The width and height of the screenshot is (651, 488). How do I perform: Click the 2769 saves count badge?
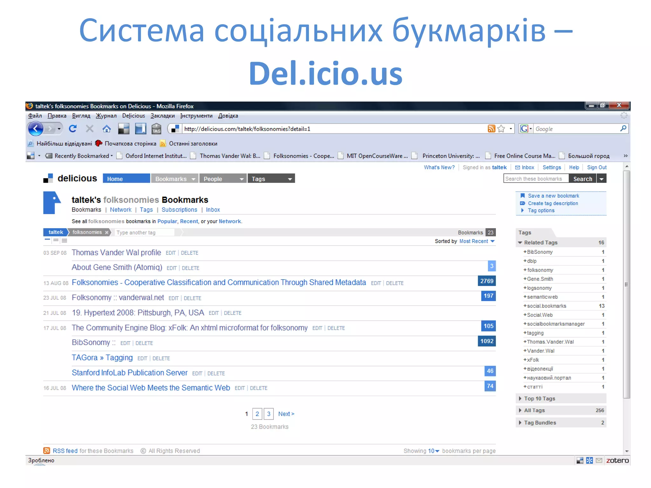tap(487, 281)
